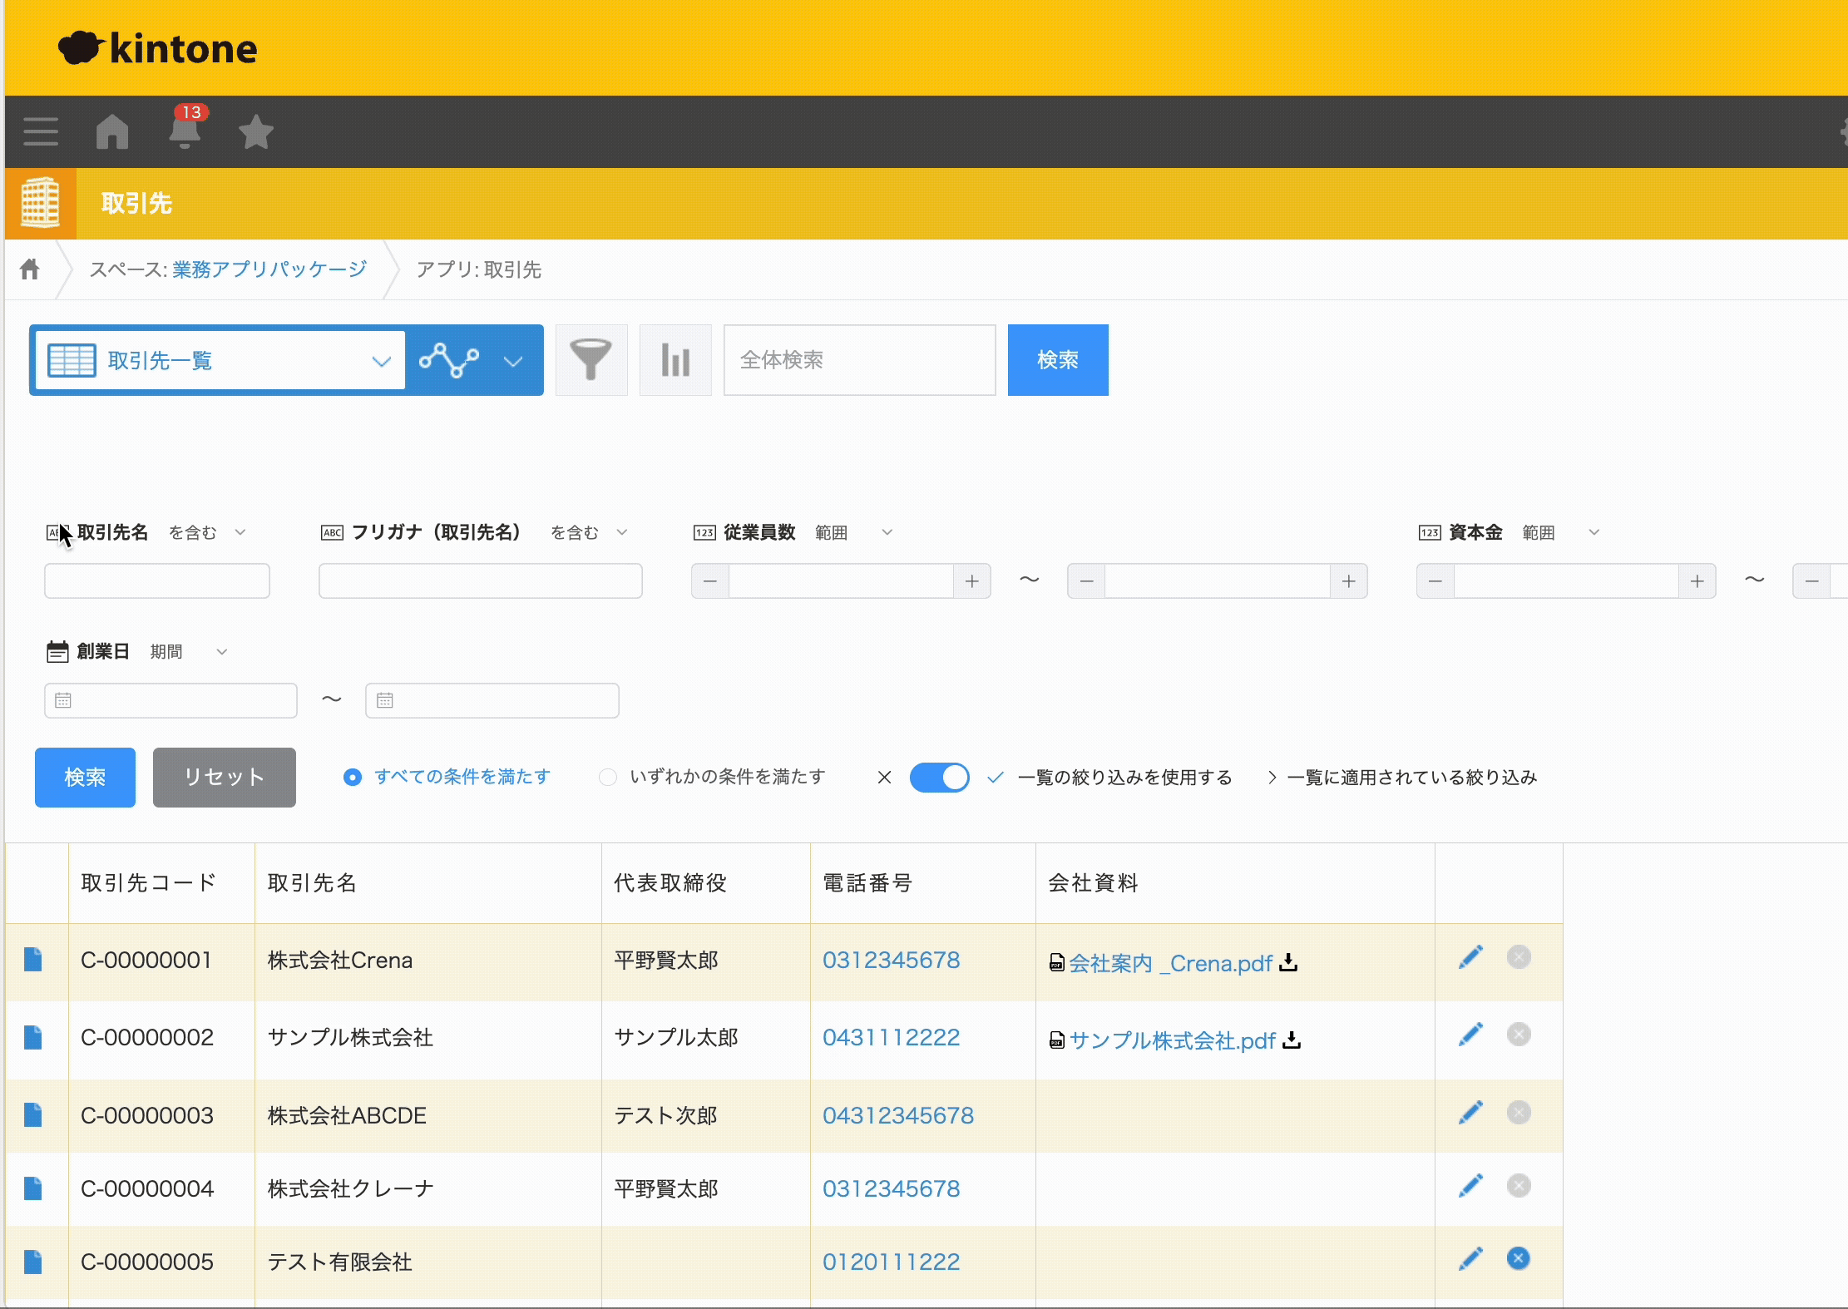This screenshot has width=1848, height=1309.
Task: Download the 会社案内_Crena.pdf file icon
Action: click(1288, 962)
